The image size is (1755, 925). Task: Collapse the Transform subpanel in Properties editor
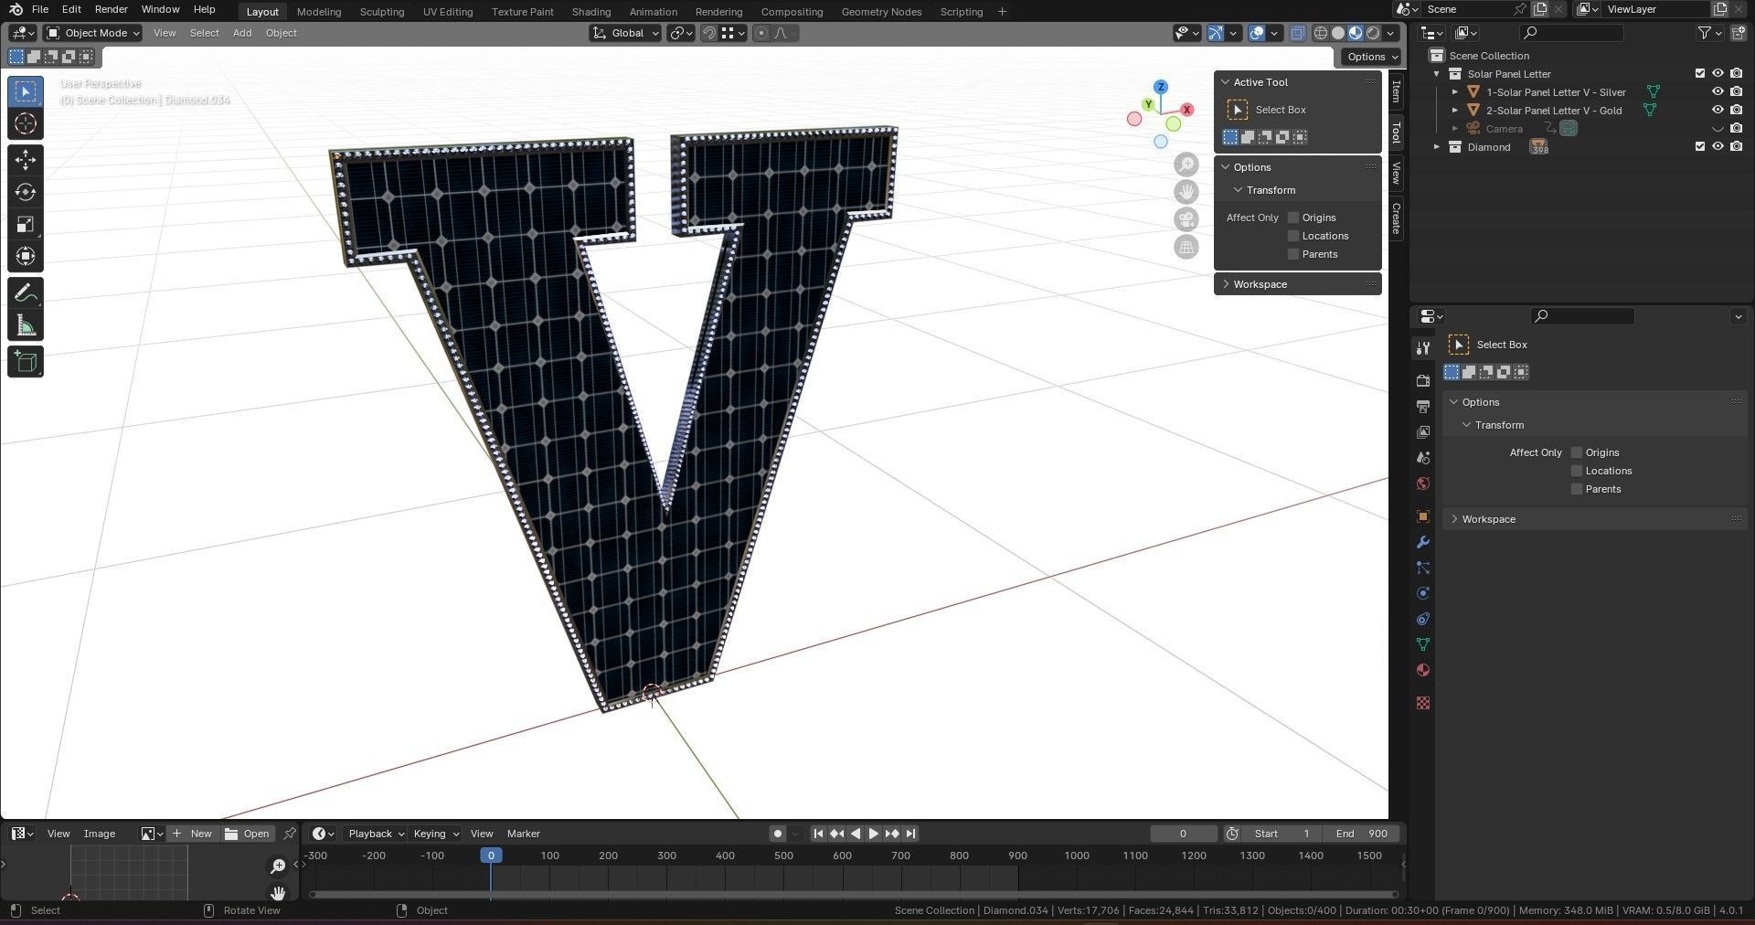(x=1499, y=425)
